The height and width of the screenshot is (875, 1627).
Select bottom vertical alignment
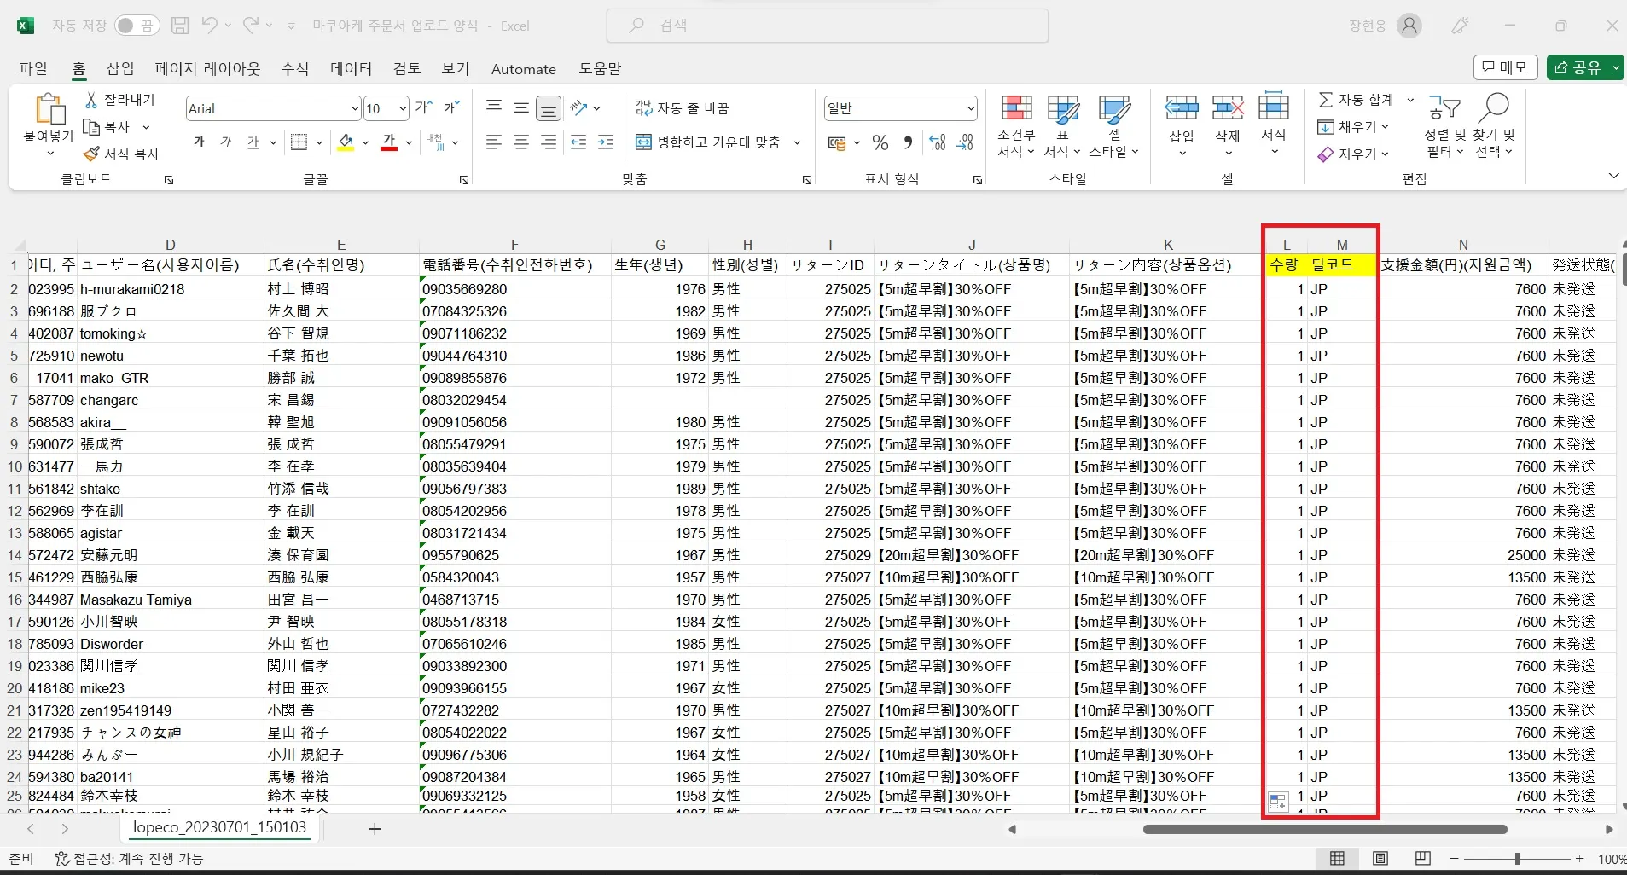pyautogui.click(x=549, y=108)
